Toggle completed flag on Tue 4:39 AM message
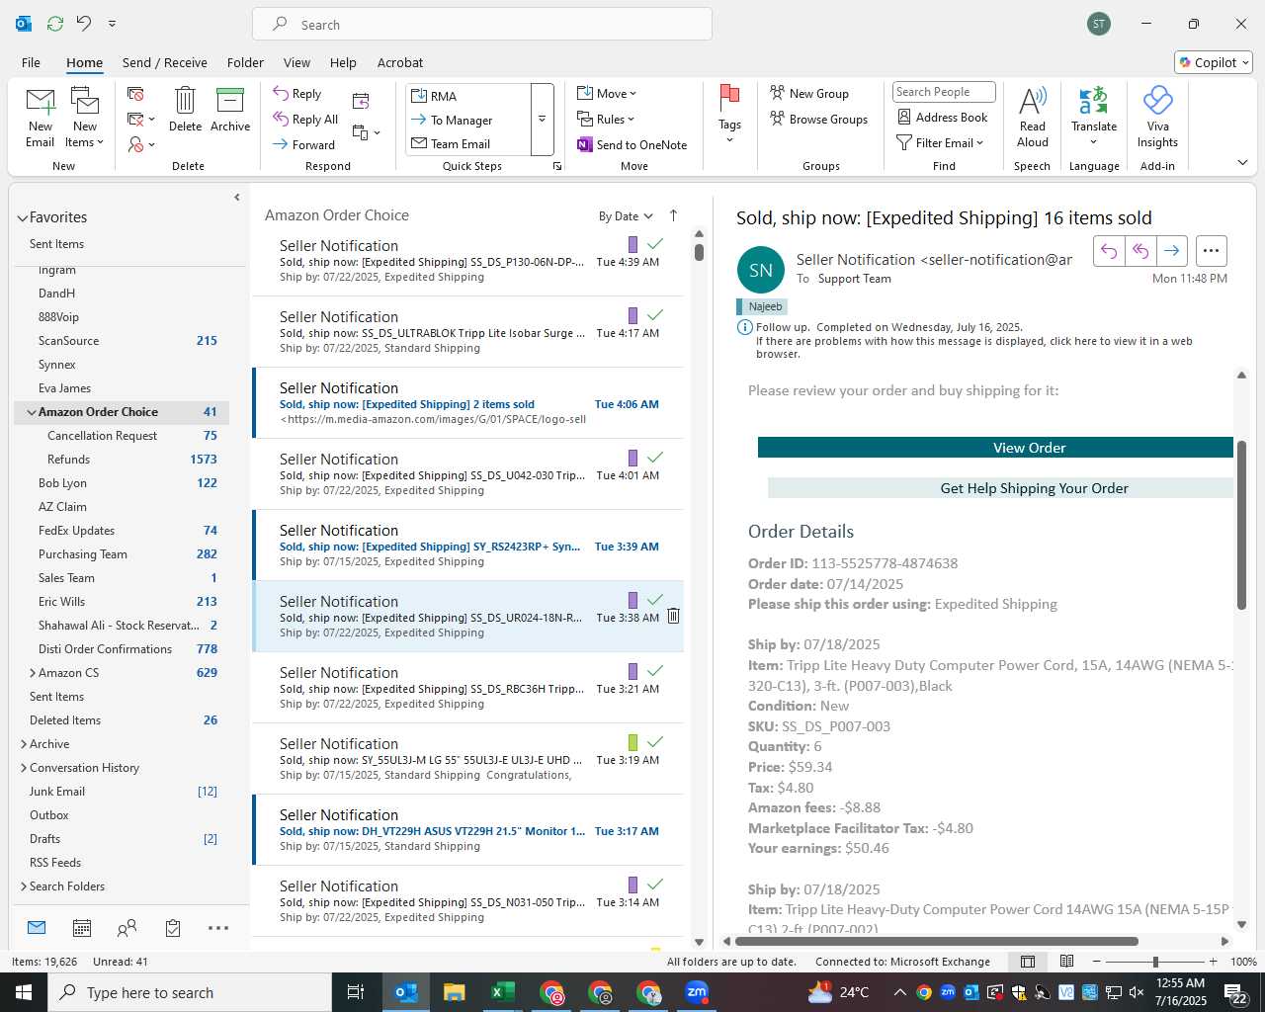The image size is (1265, 1012). pos(654,243)
